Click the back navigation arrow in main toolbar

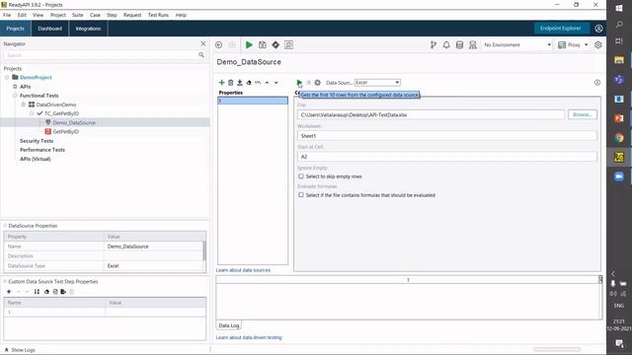tap(219, 44)
